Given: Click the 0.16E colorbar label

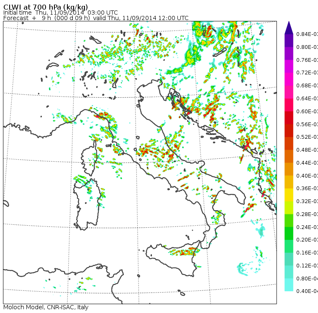Looking at the screenshot, I should (x=307, y=253).
